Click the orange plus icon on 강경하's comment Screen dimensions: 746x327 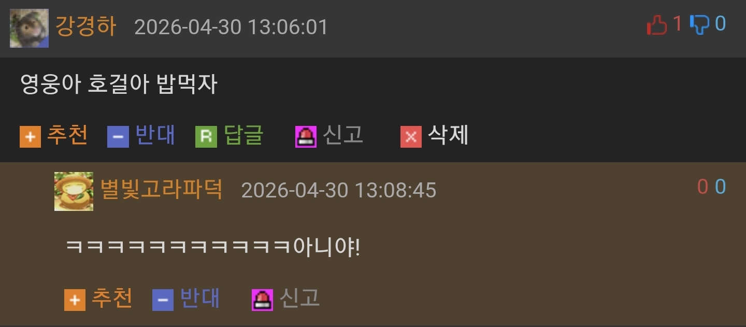tap(30, 137)
